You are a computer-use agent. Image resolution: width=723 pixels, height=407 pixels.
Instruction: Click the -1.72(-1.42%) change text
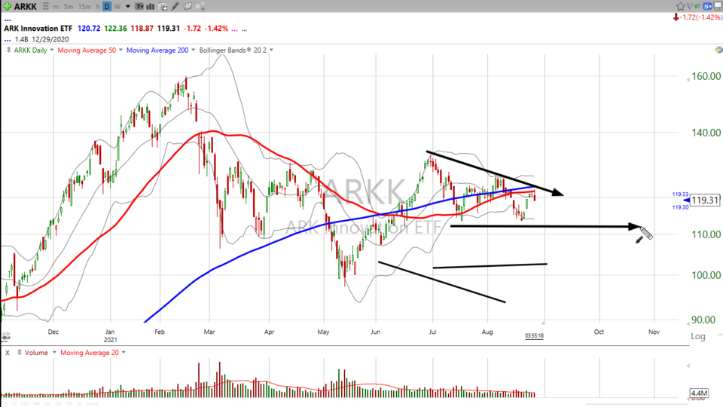pyautogui.click(x=701, y=17)
